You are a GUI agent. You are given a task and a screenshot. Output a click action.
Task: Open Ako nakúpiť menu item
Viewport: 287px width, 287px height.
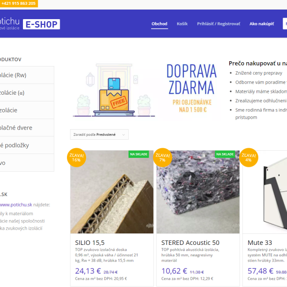(262, 24)
